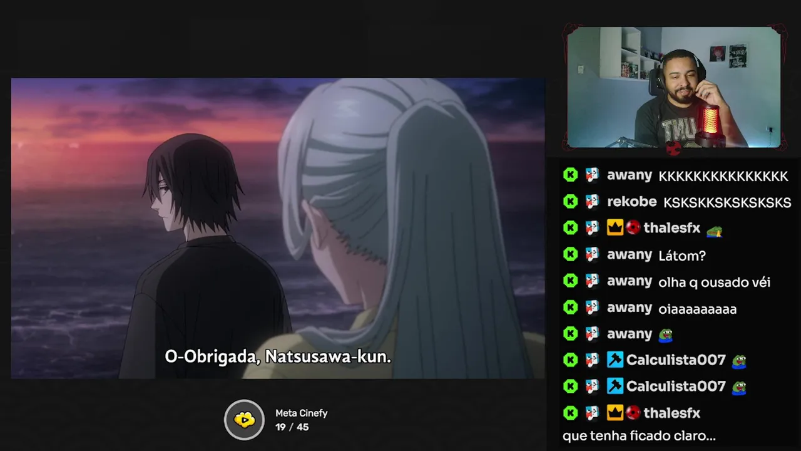Viewport: 801px width, 451px height.
Task: Click the red badge in thalesfx frog-emote row
Action: point(633,228)
